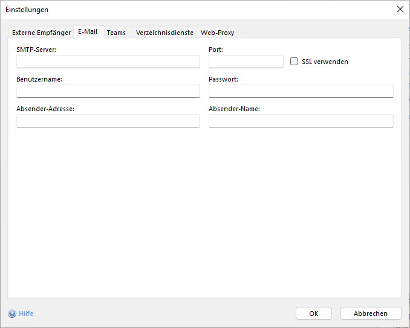Close the Einstellungen dialog window
410x328 pixels.
399,9
